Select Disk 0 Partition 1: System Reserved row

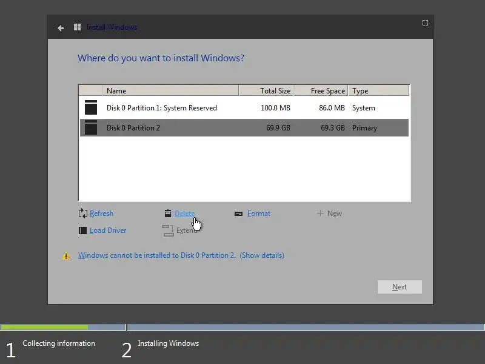pos(244,108)
